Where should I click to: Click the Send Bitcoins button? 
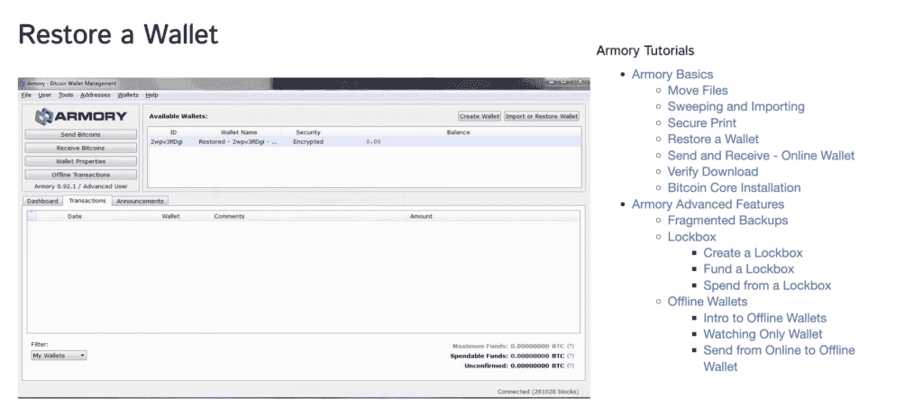(x=80, y=134)
